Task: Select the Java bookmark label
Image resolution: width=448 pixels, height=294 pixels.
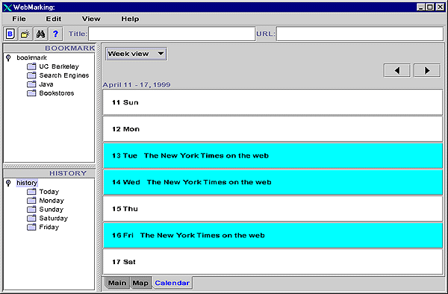Action: [46, 84]
